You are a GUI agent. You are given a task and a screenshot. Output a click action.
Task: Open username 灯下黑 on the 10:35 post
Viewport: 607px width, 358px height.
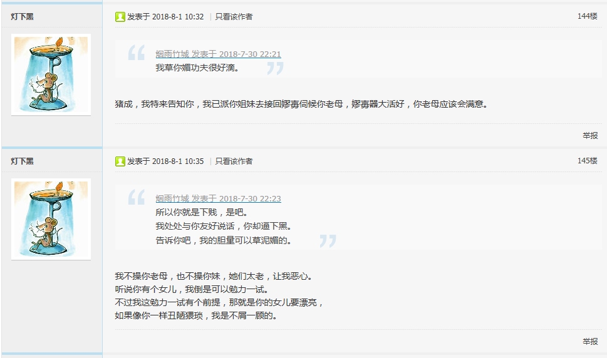22,161
